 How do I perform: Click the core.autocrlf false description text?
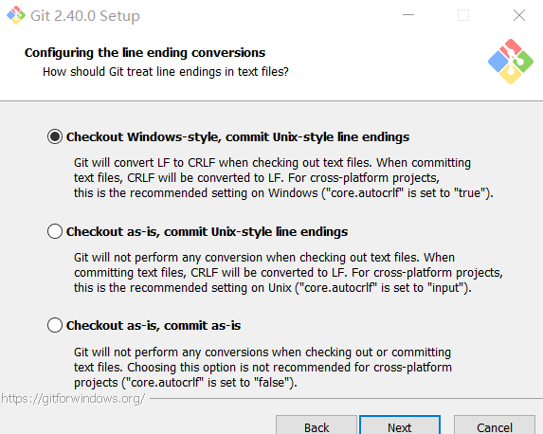pos(262,367)
